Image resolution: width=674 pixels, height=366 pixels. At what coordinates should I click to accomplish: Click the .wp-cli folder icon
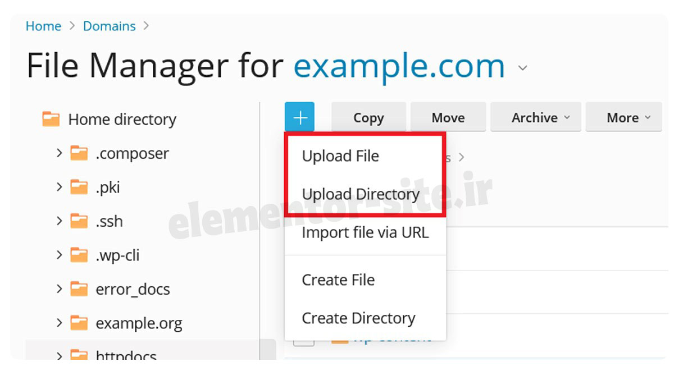[79, 255]
